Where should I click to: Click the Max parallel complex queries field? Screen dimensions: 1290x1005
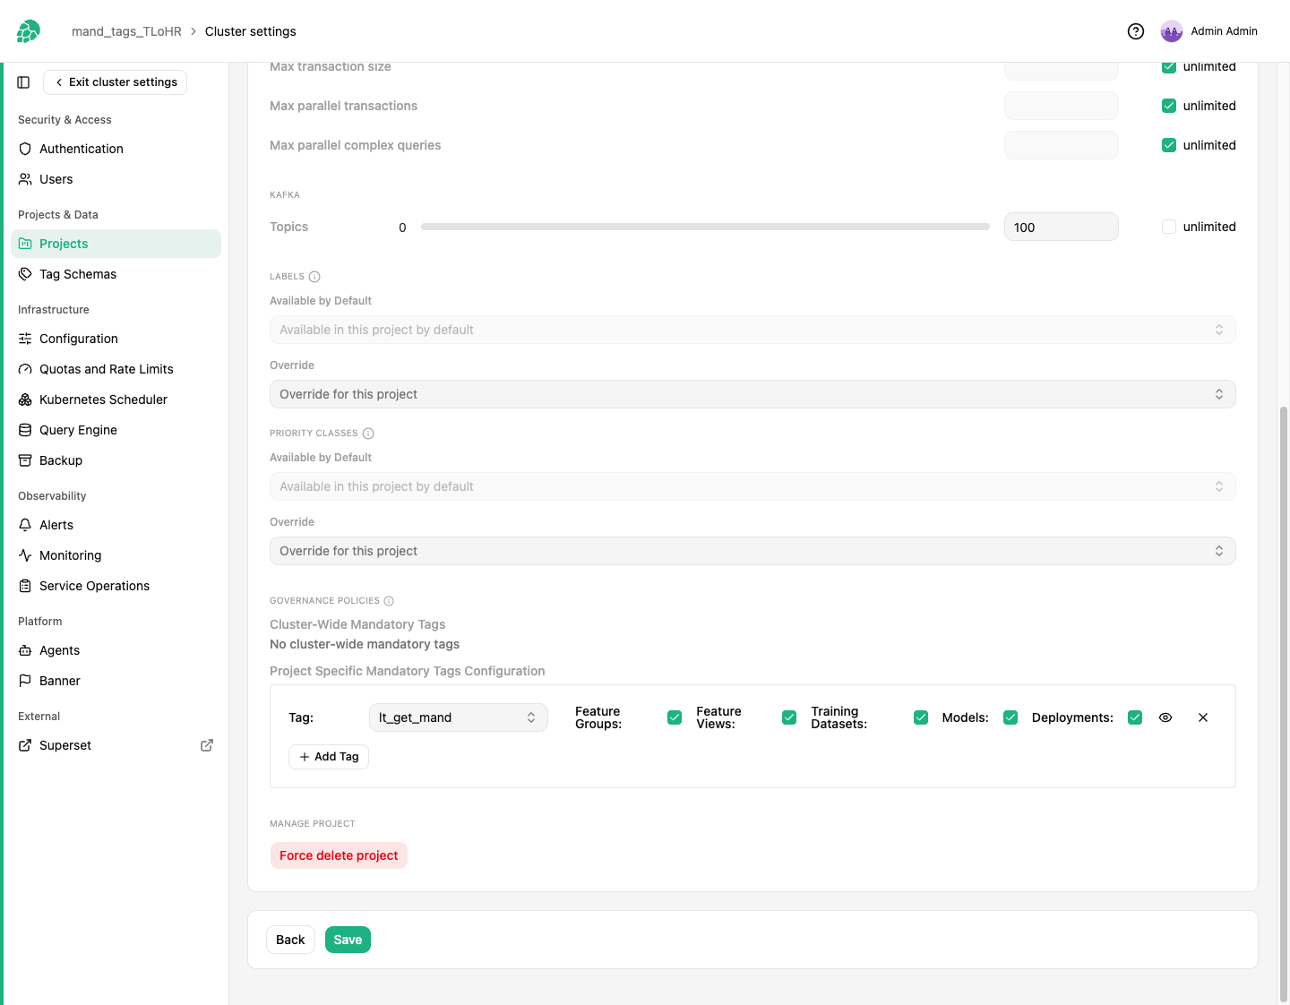click(x=1062, y=145)
